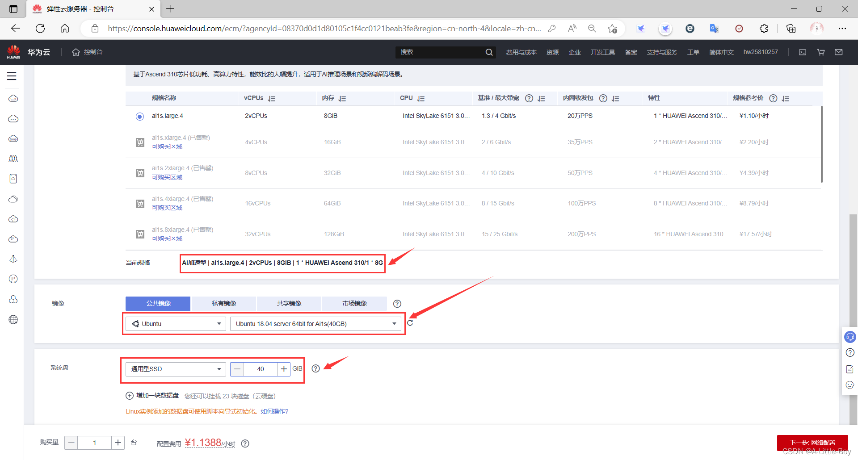Refresh the image list icon
858x460 pixels.
pos(410,323)
